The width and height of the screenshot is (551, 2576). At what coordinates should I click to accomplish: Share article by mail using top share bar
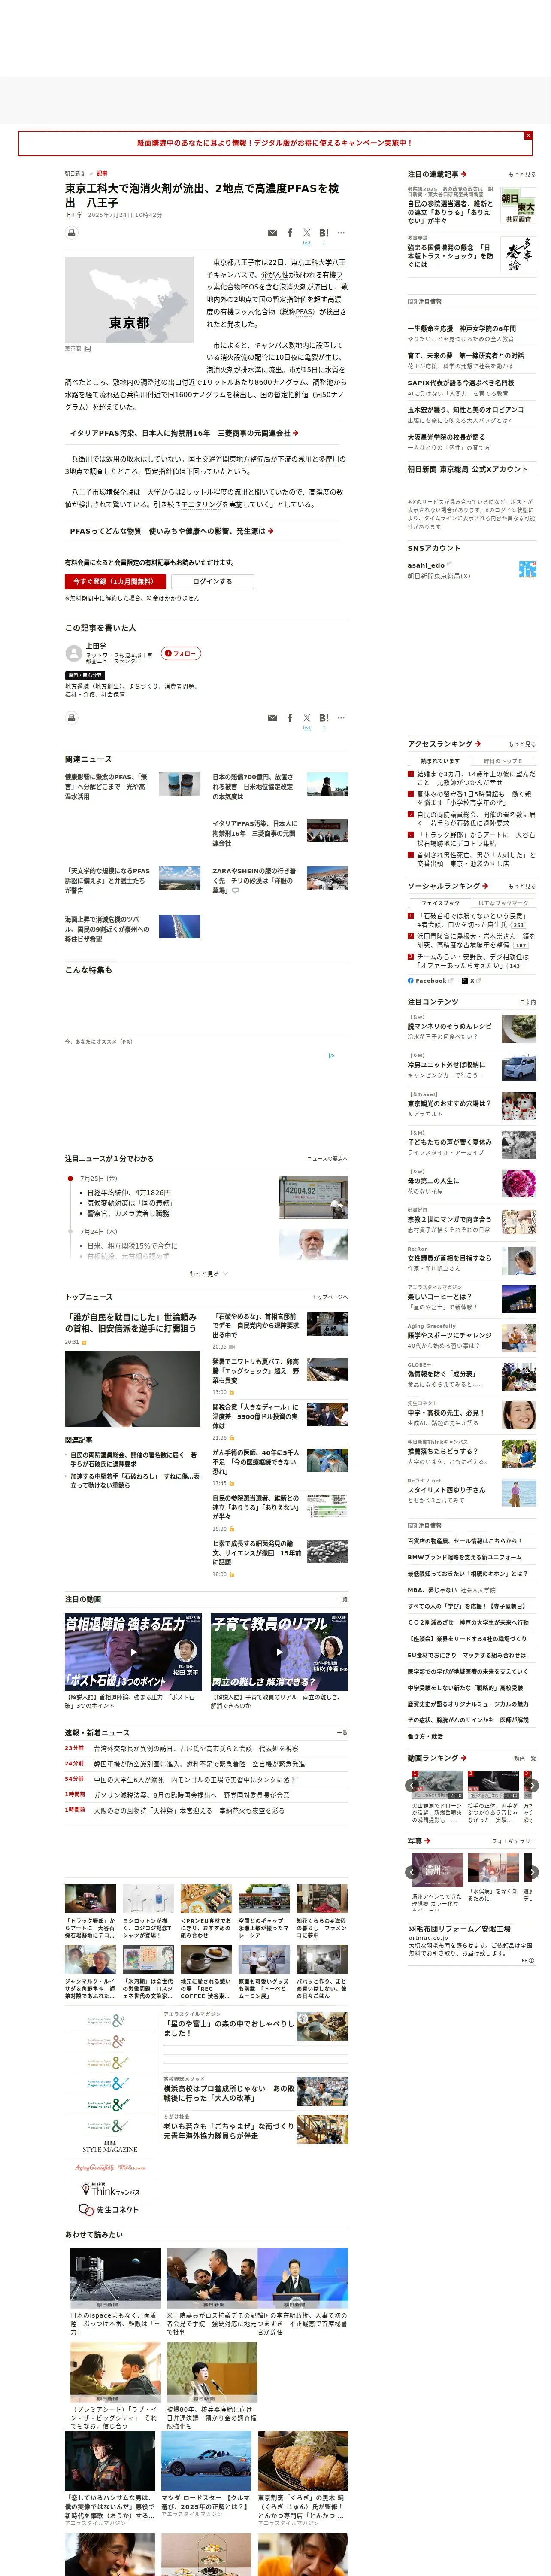coord(272,233)
